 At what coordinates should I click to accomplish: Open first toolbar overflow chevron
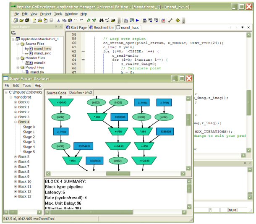pos(119,21)
